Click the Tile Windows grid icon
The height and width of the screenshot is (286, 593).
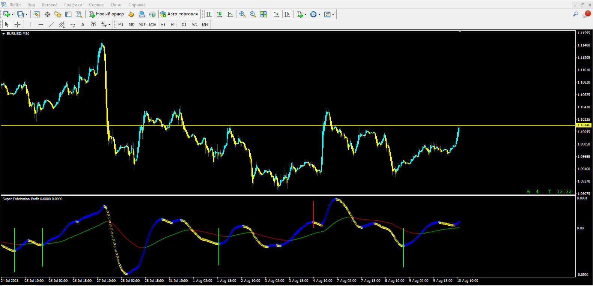[x=263, y=14]
